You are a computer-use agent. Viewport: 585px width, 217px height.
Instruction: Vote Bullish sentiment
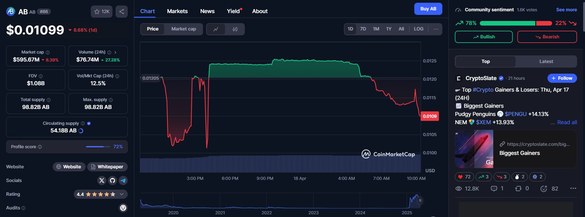point(484,37)
